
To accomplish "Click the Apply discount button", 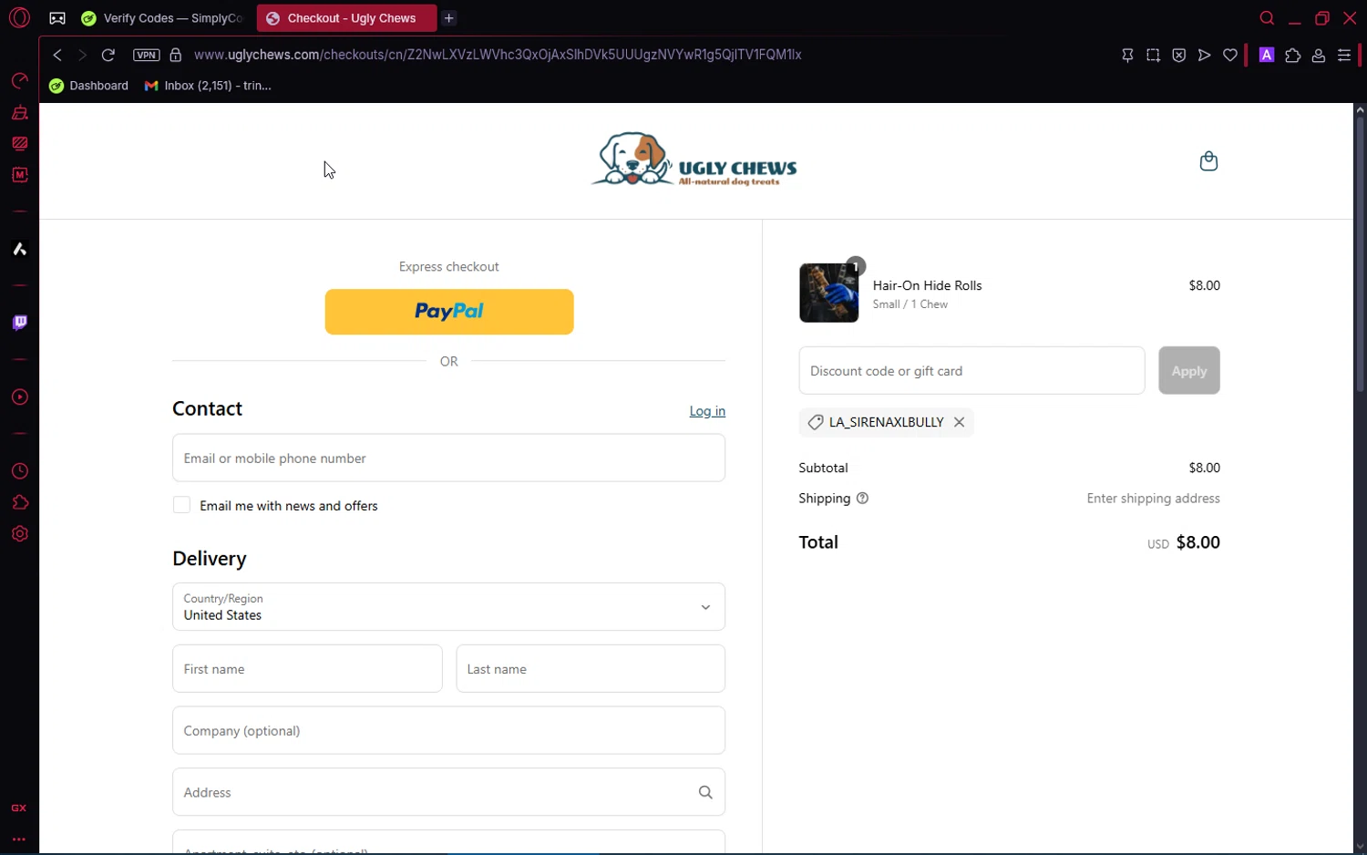I will coord(1188,371).
